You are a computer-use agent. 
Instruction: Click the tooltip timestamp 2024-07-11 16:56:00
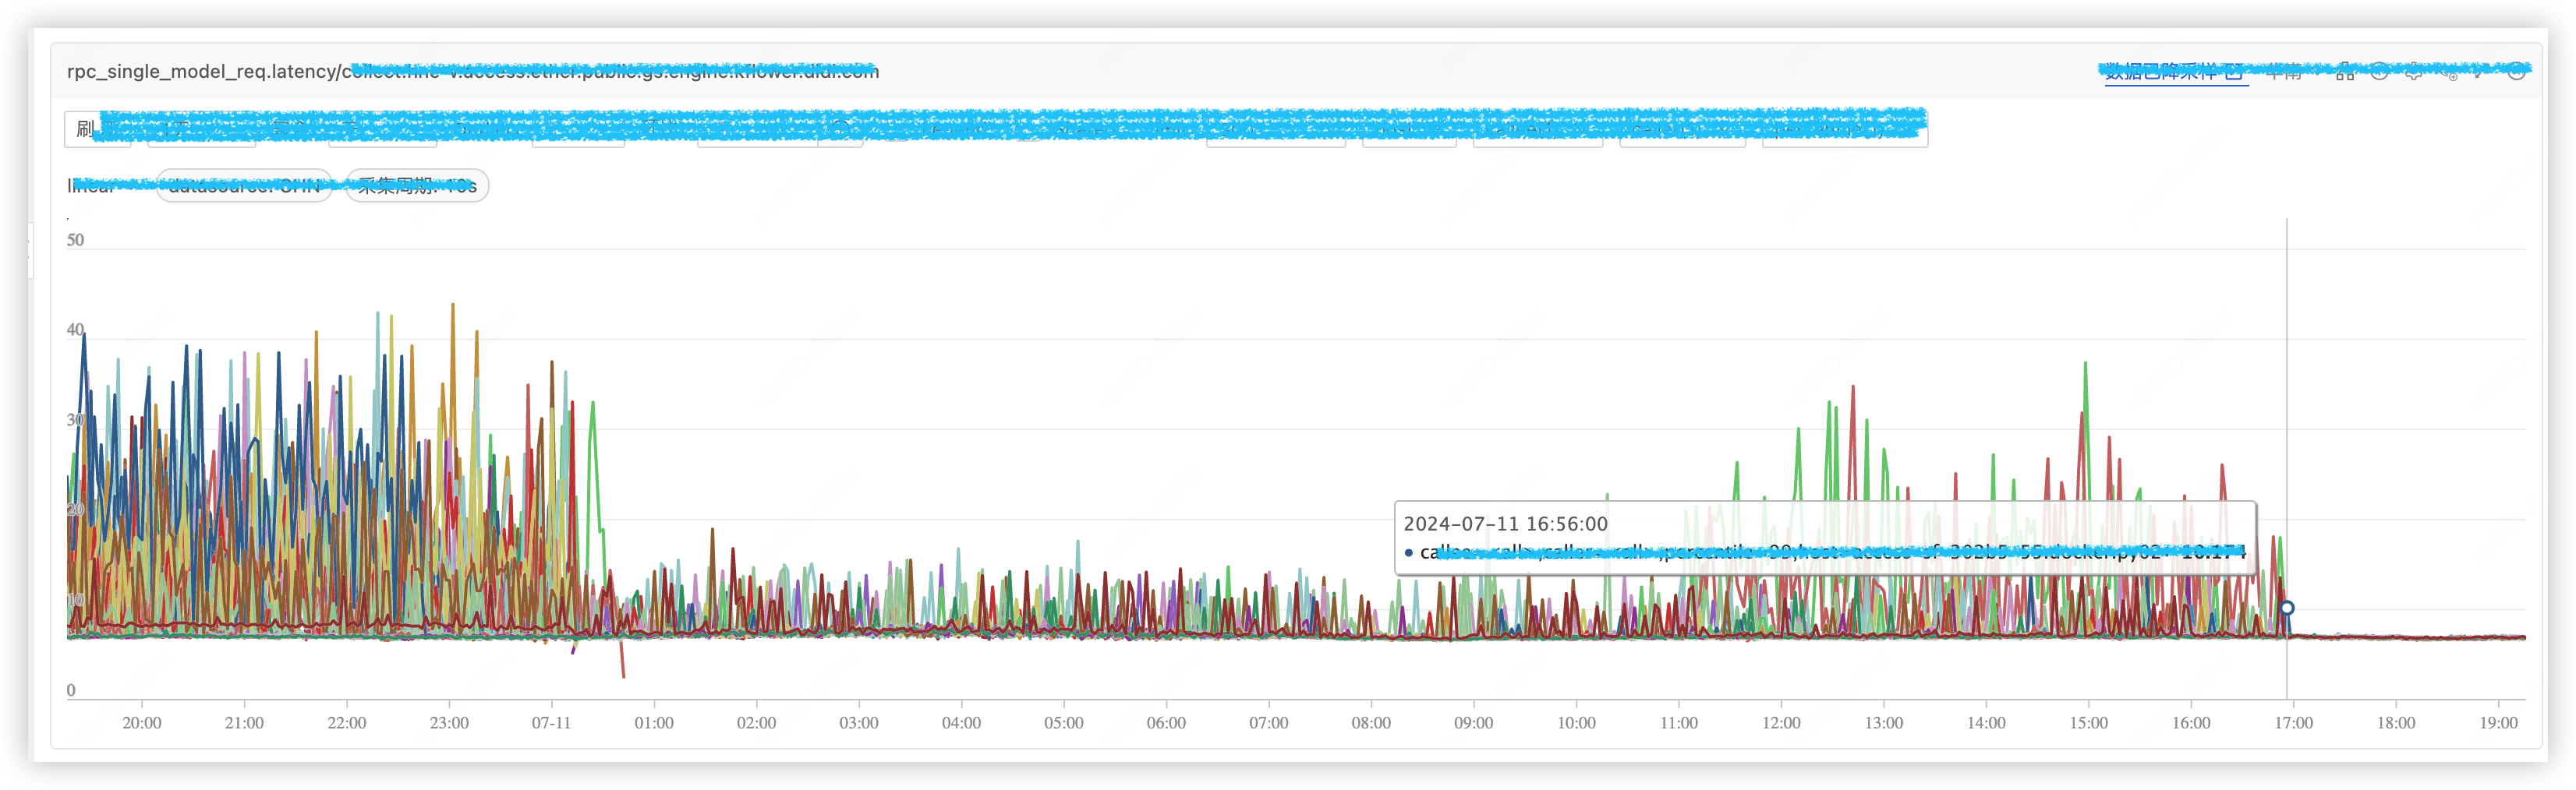tap(1505, 524)
